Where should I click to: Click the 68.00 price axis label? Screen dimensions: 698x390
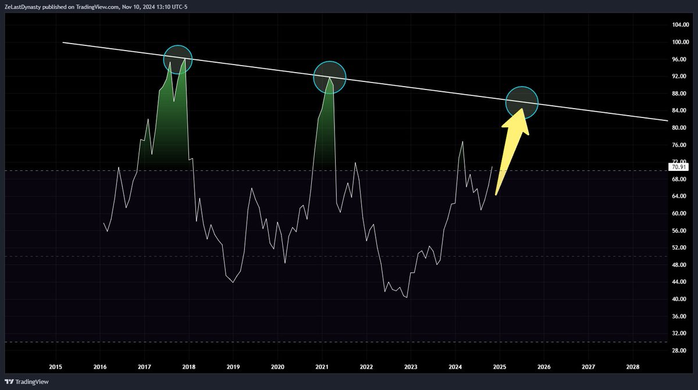pyautogui.click(x=680, y=179)
